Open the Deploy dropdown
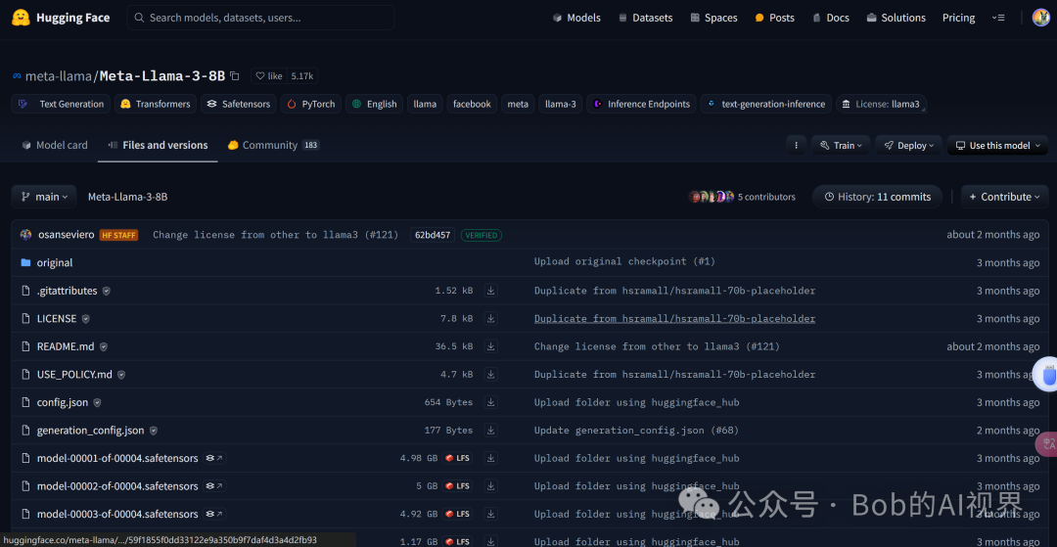This screenshot has height=547, width=1057. (908, 146)
